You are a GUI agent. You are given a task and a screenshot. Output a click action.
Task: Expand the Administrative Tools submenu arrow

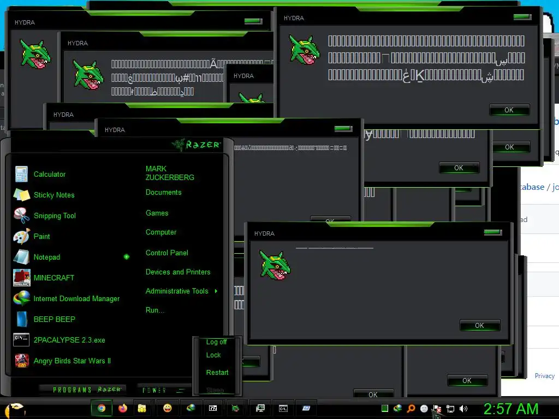click(216, 291)
